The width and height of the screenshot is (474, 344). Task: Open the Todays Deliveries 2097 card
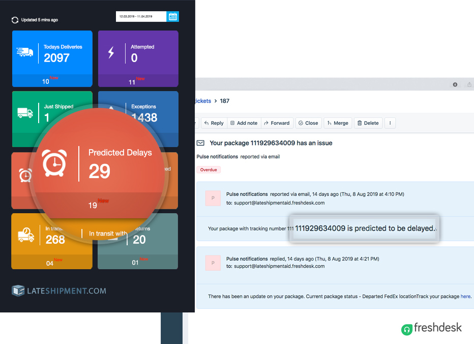pos(52,59)
